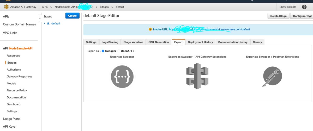Click the Show all hints button

(288, 7)
